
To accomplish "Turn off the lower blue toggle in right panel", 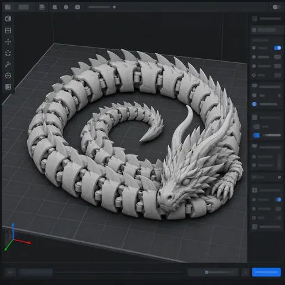I will click(x=278, y=199).
